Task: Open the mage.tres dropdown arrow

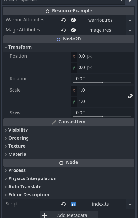Action: (x=130, y=30)
